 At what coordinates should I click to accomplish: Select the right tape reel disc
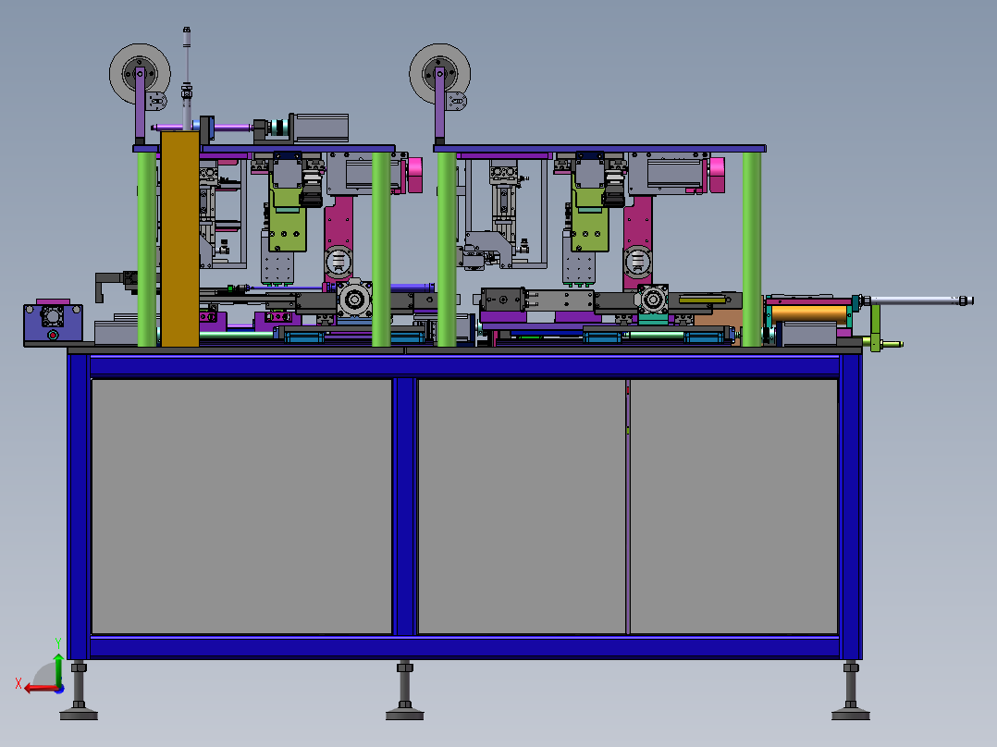(x=440, y=74)
